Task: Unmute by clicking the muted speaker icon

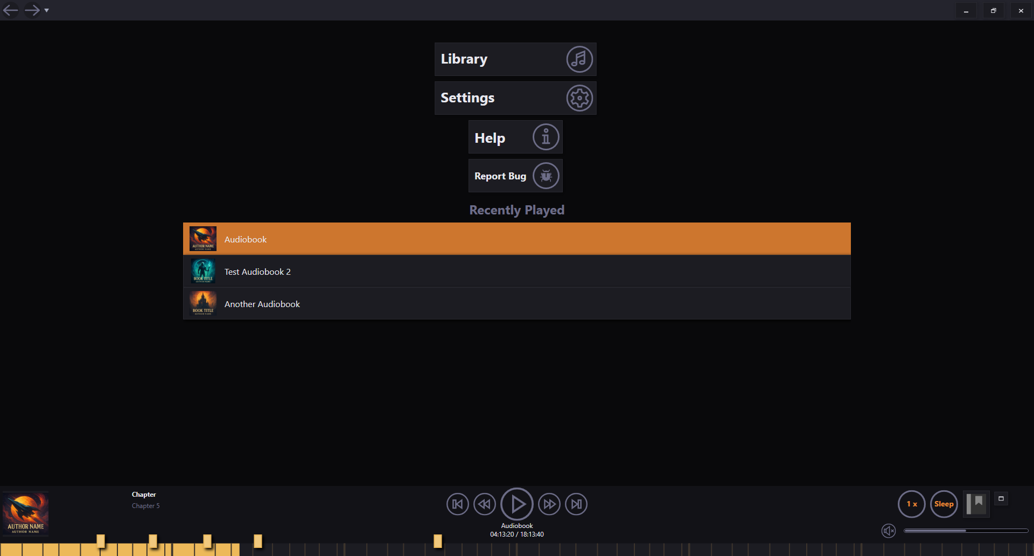Action: [x=889, y=531]
